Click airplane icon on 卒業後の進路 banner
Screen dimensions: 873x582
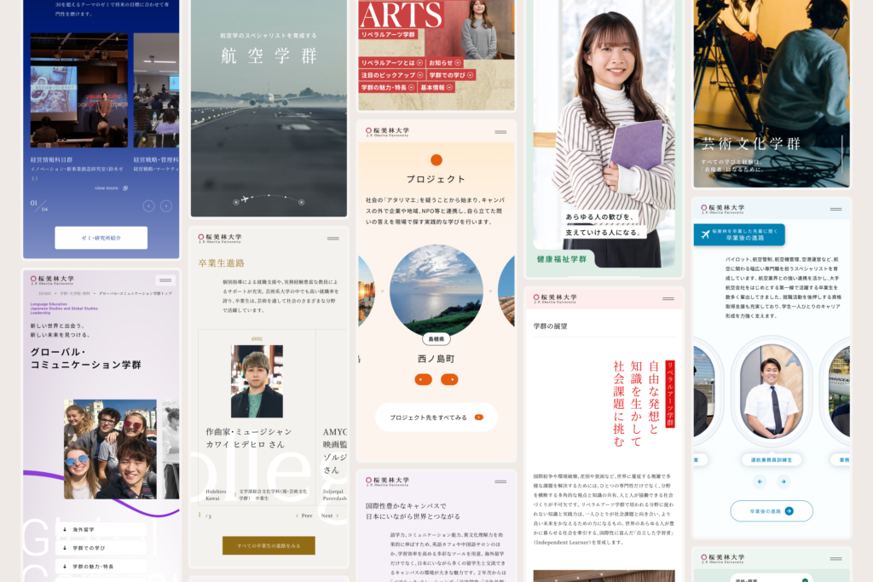coord(705,234)
